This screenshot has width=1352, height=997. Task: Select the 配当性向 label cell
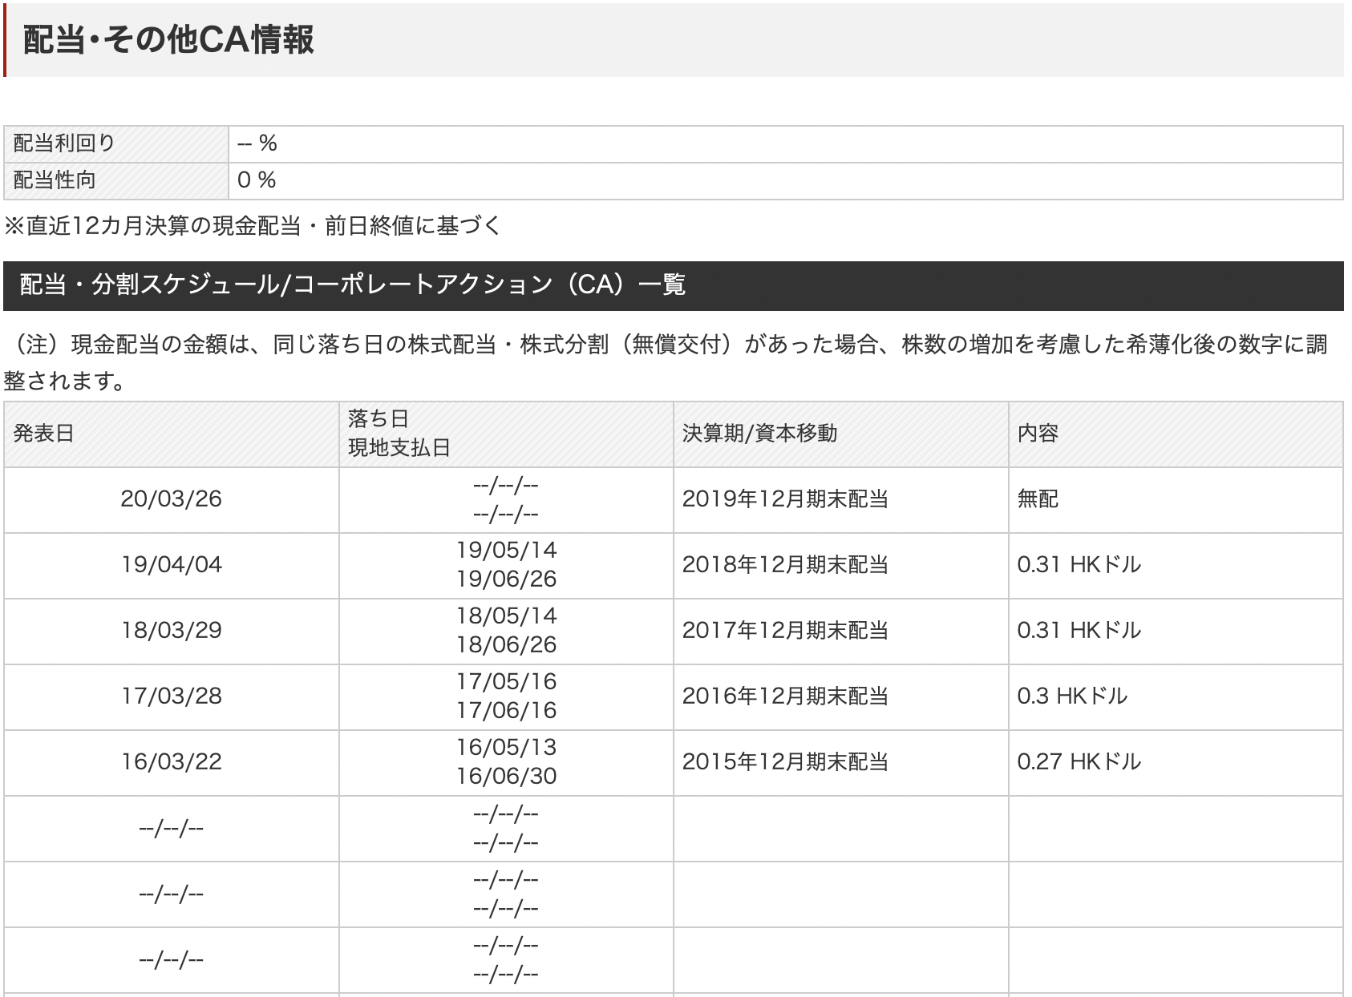[x=116, y=180]
